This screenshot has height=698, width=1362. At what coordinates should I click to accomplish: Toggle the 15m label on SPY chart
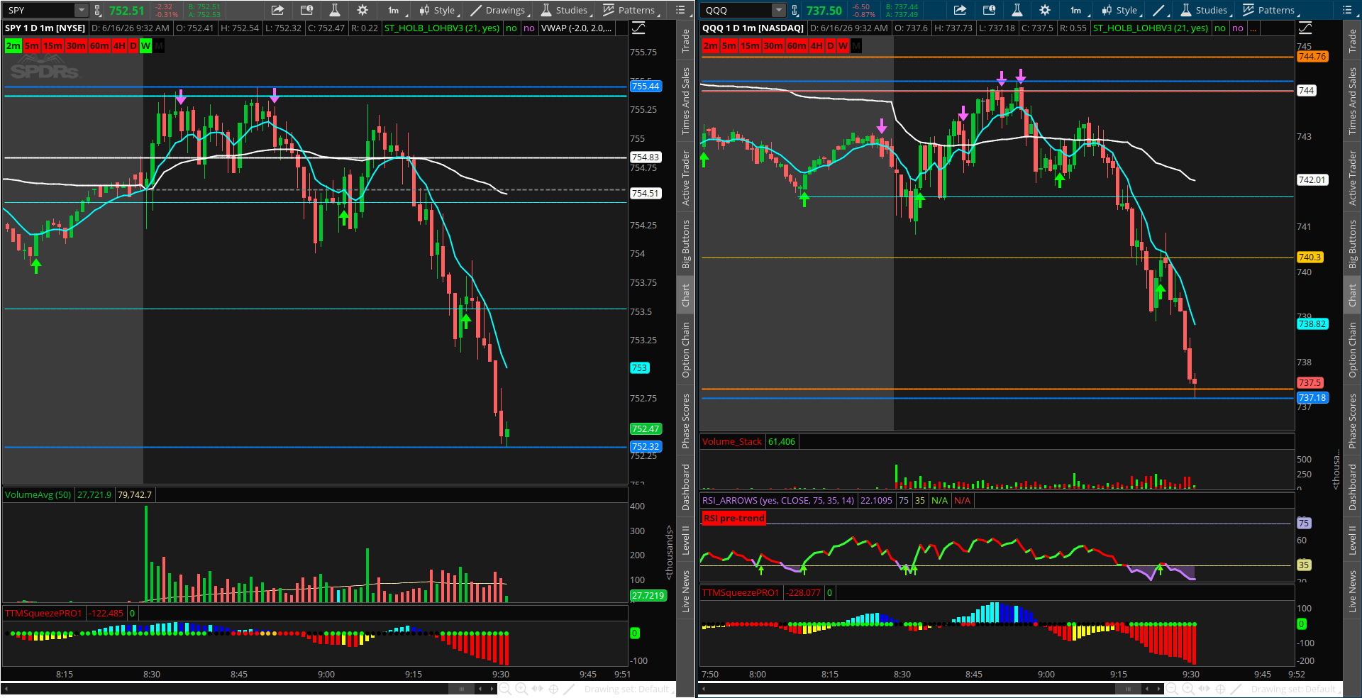point(52,45)
